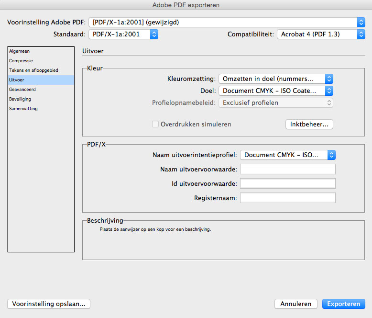Open the Voorinstelling Adobe PDF preset dropdown
Image resolution: width=372 pixels, height=318 pixels.
click(x=227, y=23)
